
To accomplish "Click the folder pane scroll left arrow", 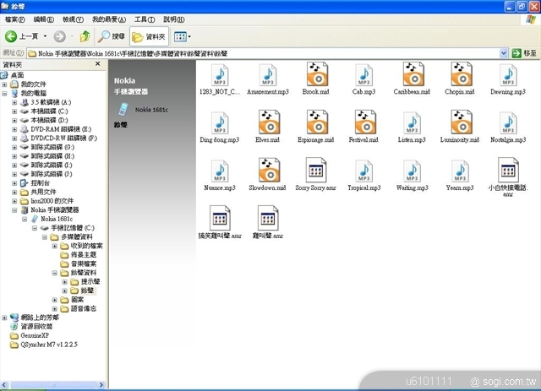I will 4,384.
